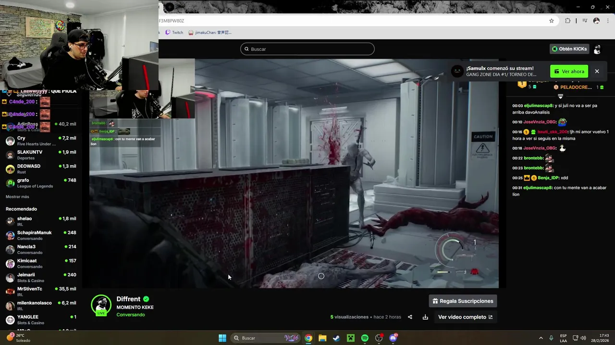Open the weather widget showing 26°C

18,338
